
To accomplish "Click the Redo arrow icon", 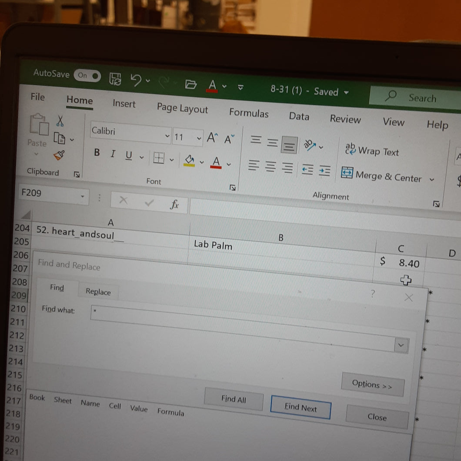I will pos(164,82).
